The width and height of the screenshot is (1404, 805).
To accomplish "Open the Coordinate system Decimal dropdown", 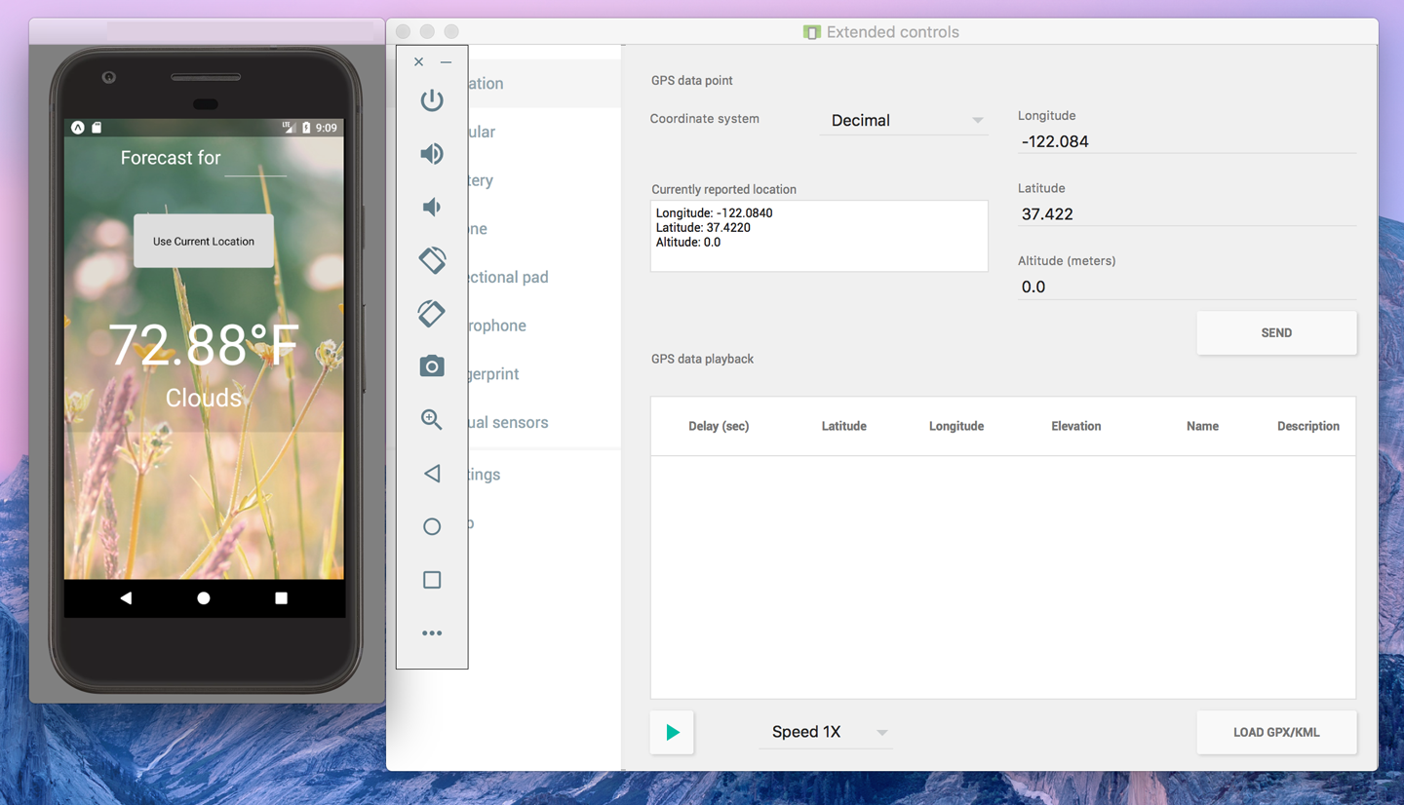I will [x=904, y=121].
